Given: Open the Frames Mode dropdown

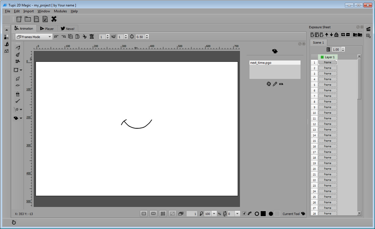Looking at the screenshot, I should (34, 37).
